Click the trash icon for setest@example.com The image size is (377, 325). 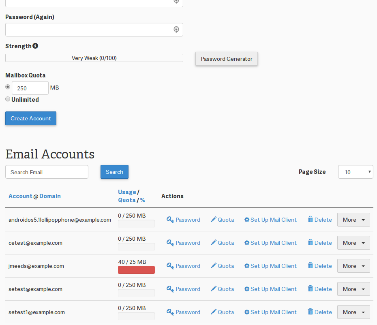pyautogui.click(x=310, y=289)
